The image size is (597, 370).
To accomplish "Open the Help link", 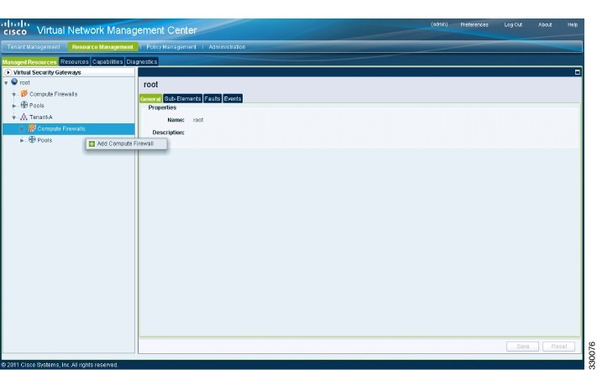I will click(x=573, y=24).
